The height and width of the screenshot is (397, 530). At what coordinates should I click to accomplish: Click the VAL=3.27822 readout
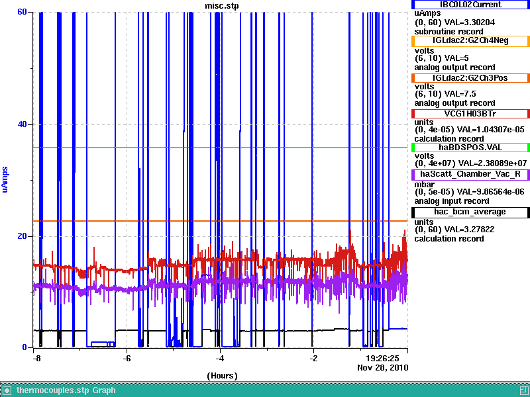[470, 230]
